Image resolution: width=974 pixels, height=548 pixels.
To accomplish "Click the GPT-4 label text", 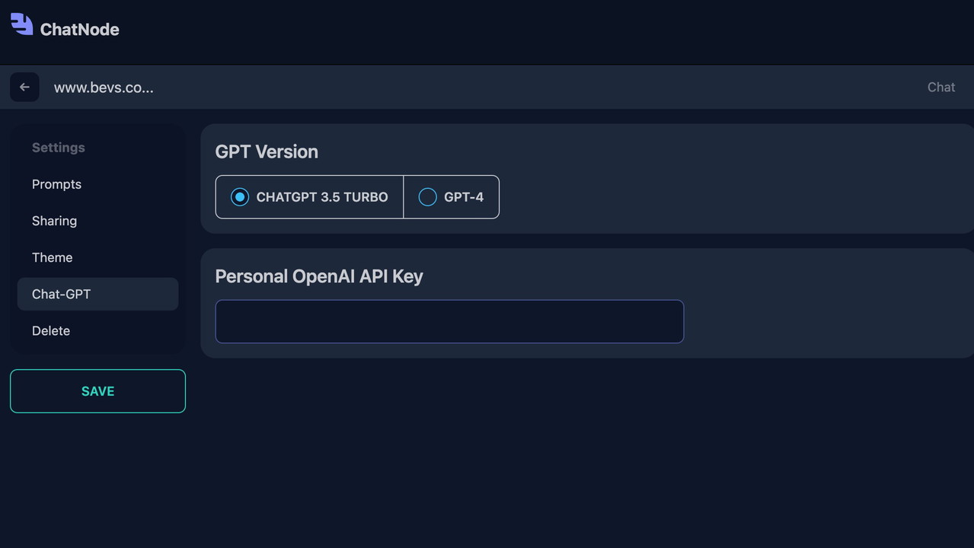I will tap(464, 197).
